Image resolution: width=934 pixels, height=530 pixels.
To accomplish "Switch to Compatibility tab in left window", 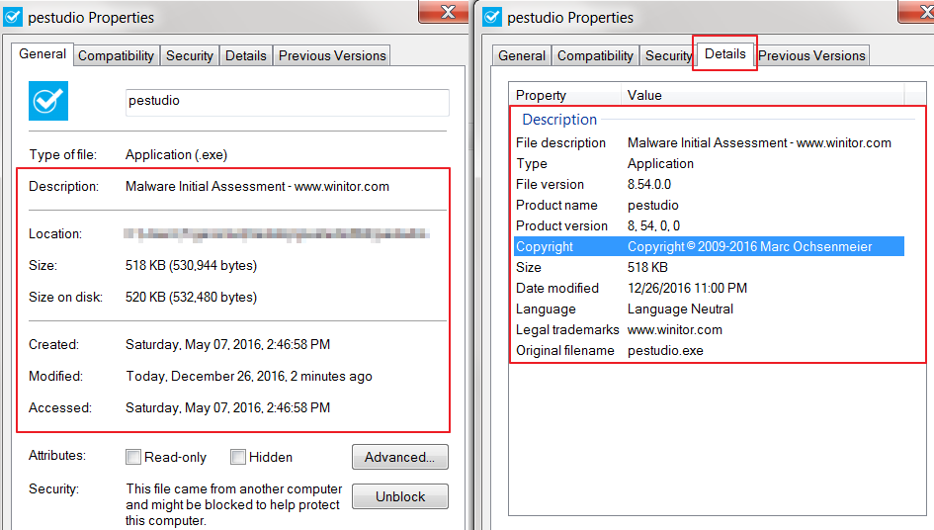I will click(117, 55).
